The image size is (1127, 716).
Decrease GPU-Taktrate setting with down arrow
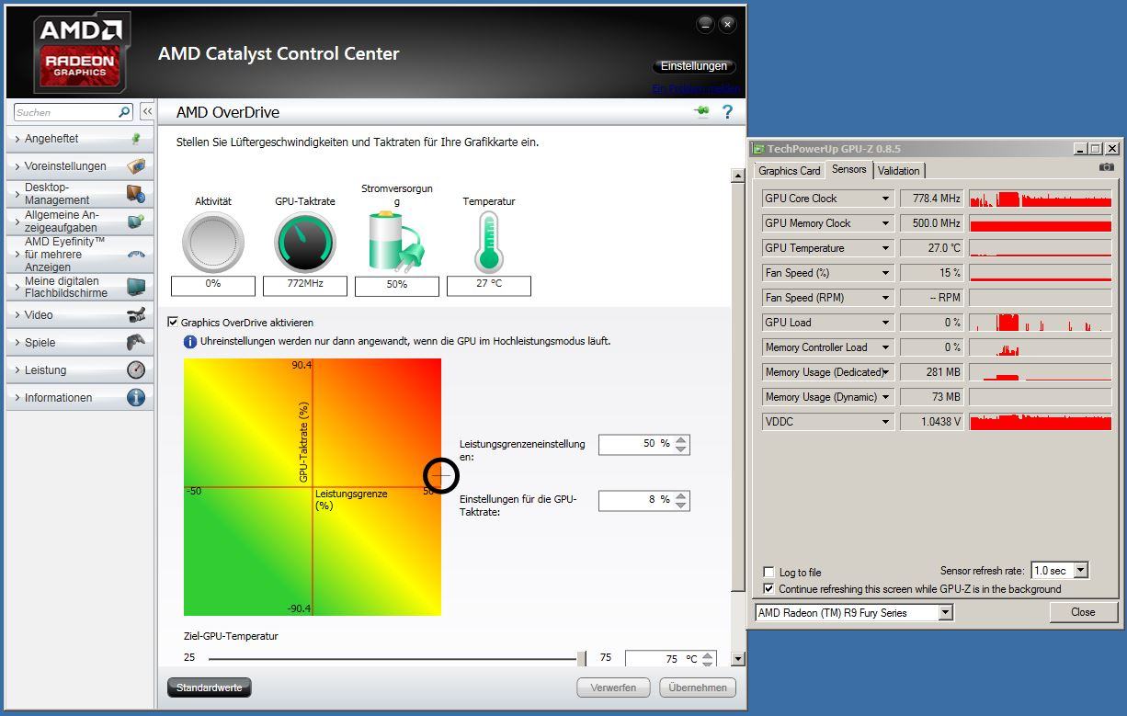tap(680, 506)
